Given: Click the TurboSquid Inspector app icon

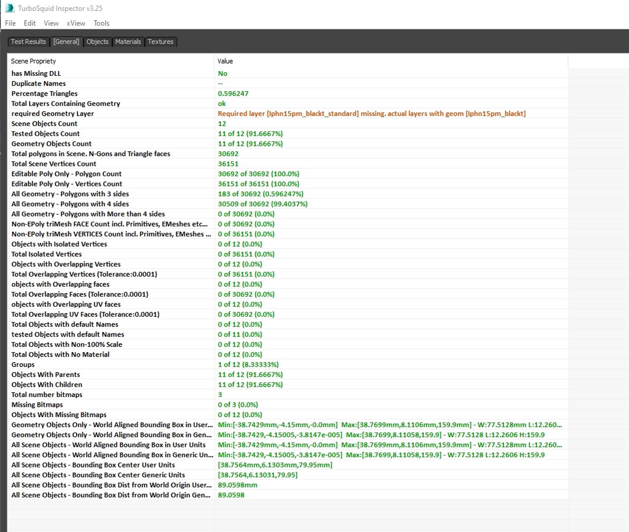Looking at the screenshot, I should [10, 8].
